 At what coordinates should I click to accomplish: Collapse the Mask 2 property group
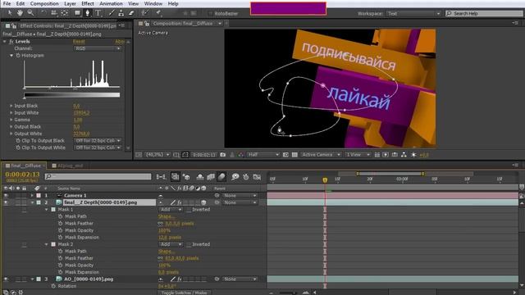tap(46, 244)
